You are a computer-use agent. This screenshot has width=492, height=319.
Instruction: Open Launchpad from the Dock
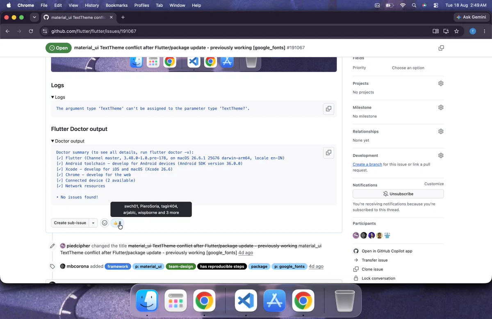[175, 301]
